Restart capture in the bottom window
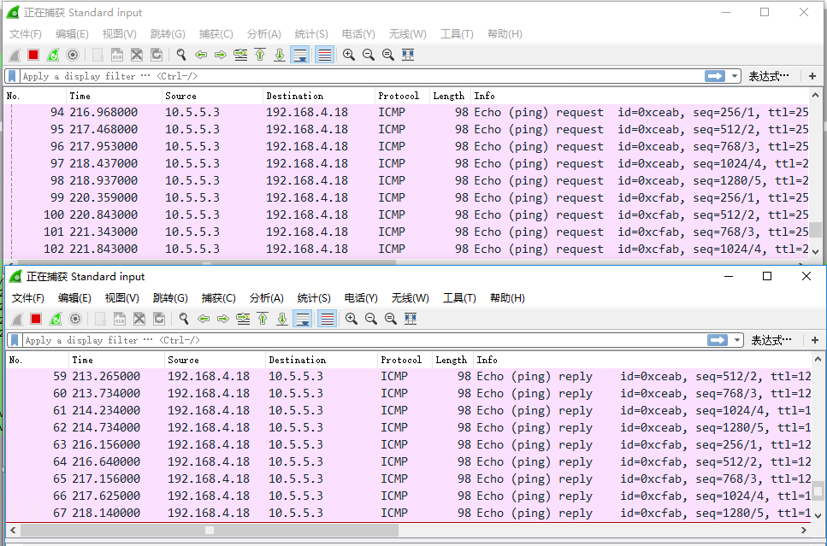 click(56, 319)
